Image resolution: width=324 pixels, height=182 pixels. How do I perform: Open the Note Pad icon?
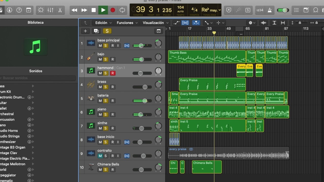306,10
